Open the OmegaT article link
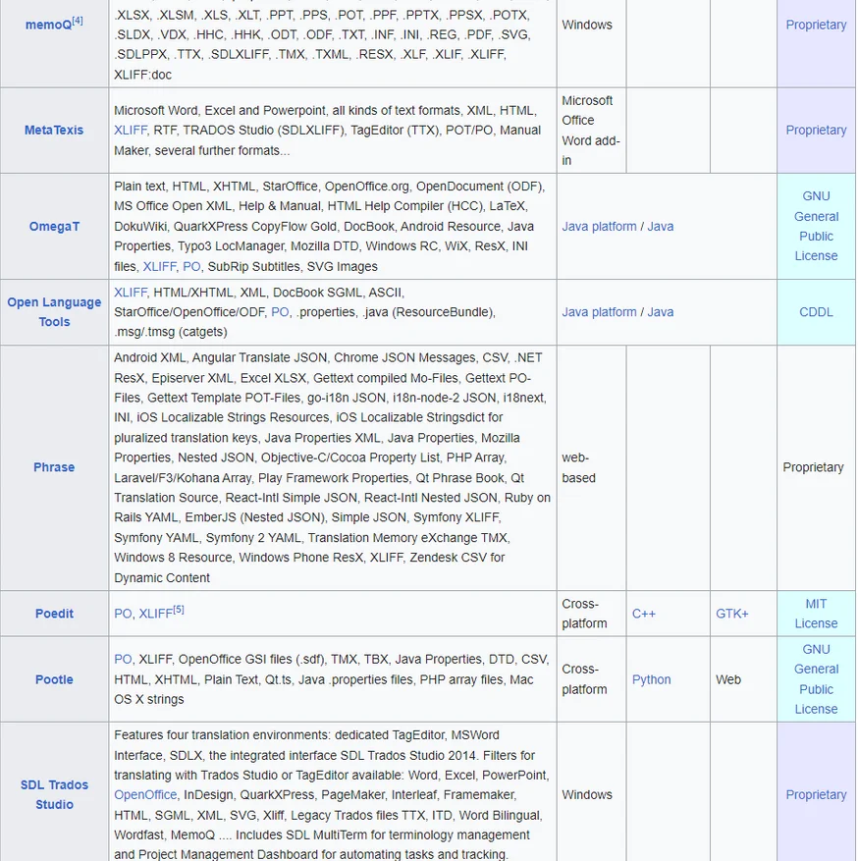Viewport: 858px width, 861px height. [x=54, y=226]
